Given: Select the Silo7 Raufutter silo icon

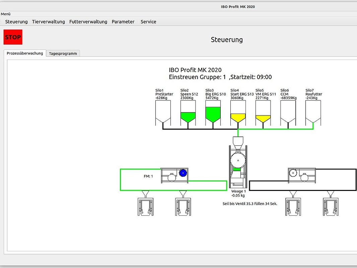Looking at the screenshot, I should [x=313, y=113].
